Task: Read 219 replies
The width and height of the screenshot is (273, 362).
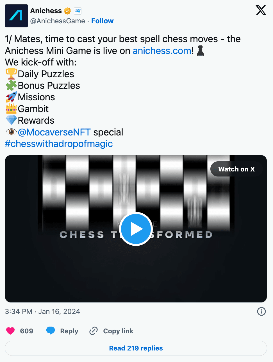Action: (x=136, y=348)
